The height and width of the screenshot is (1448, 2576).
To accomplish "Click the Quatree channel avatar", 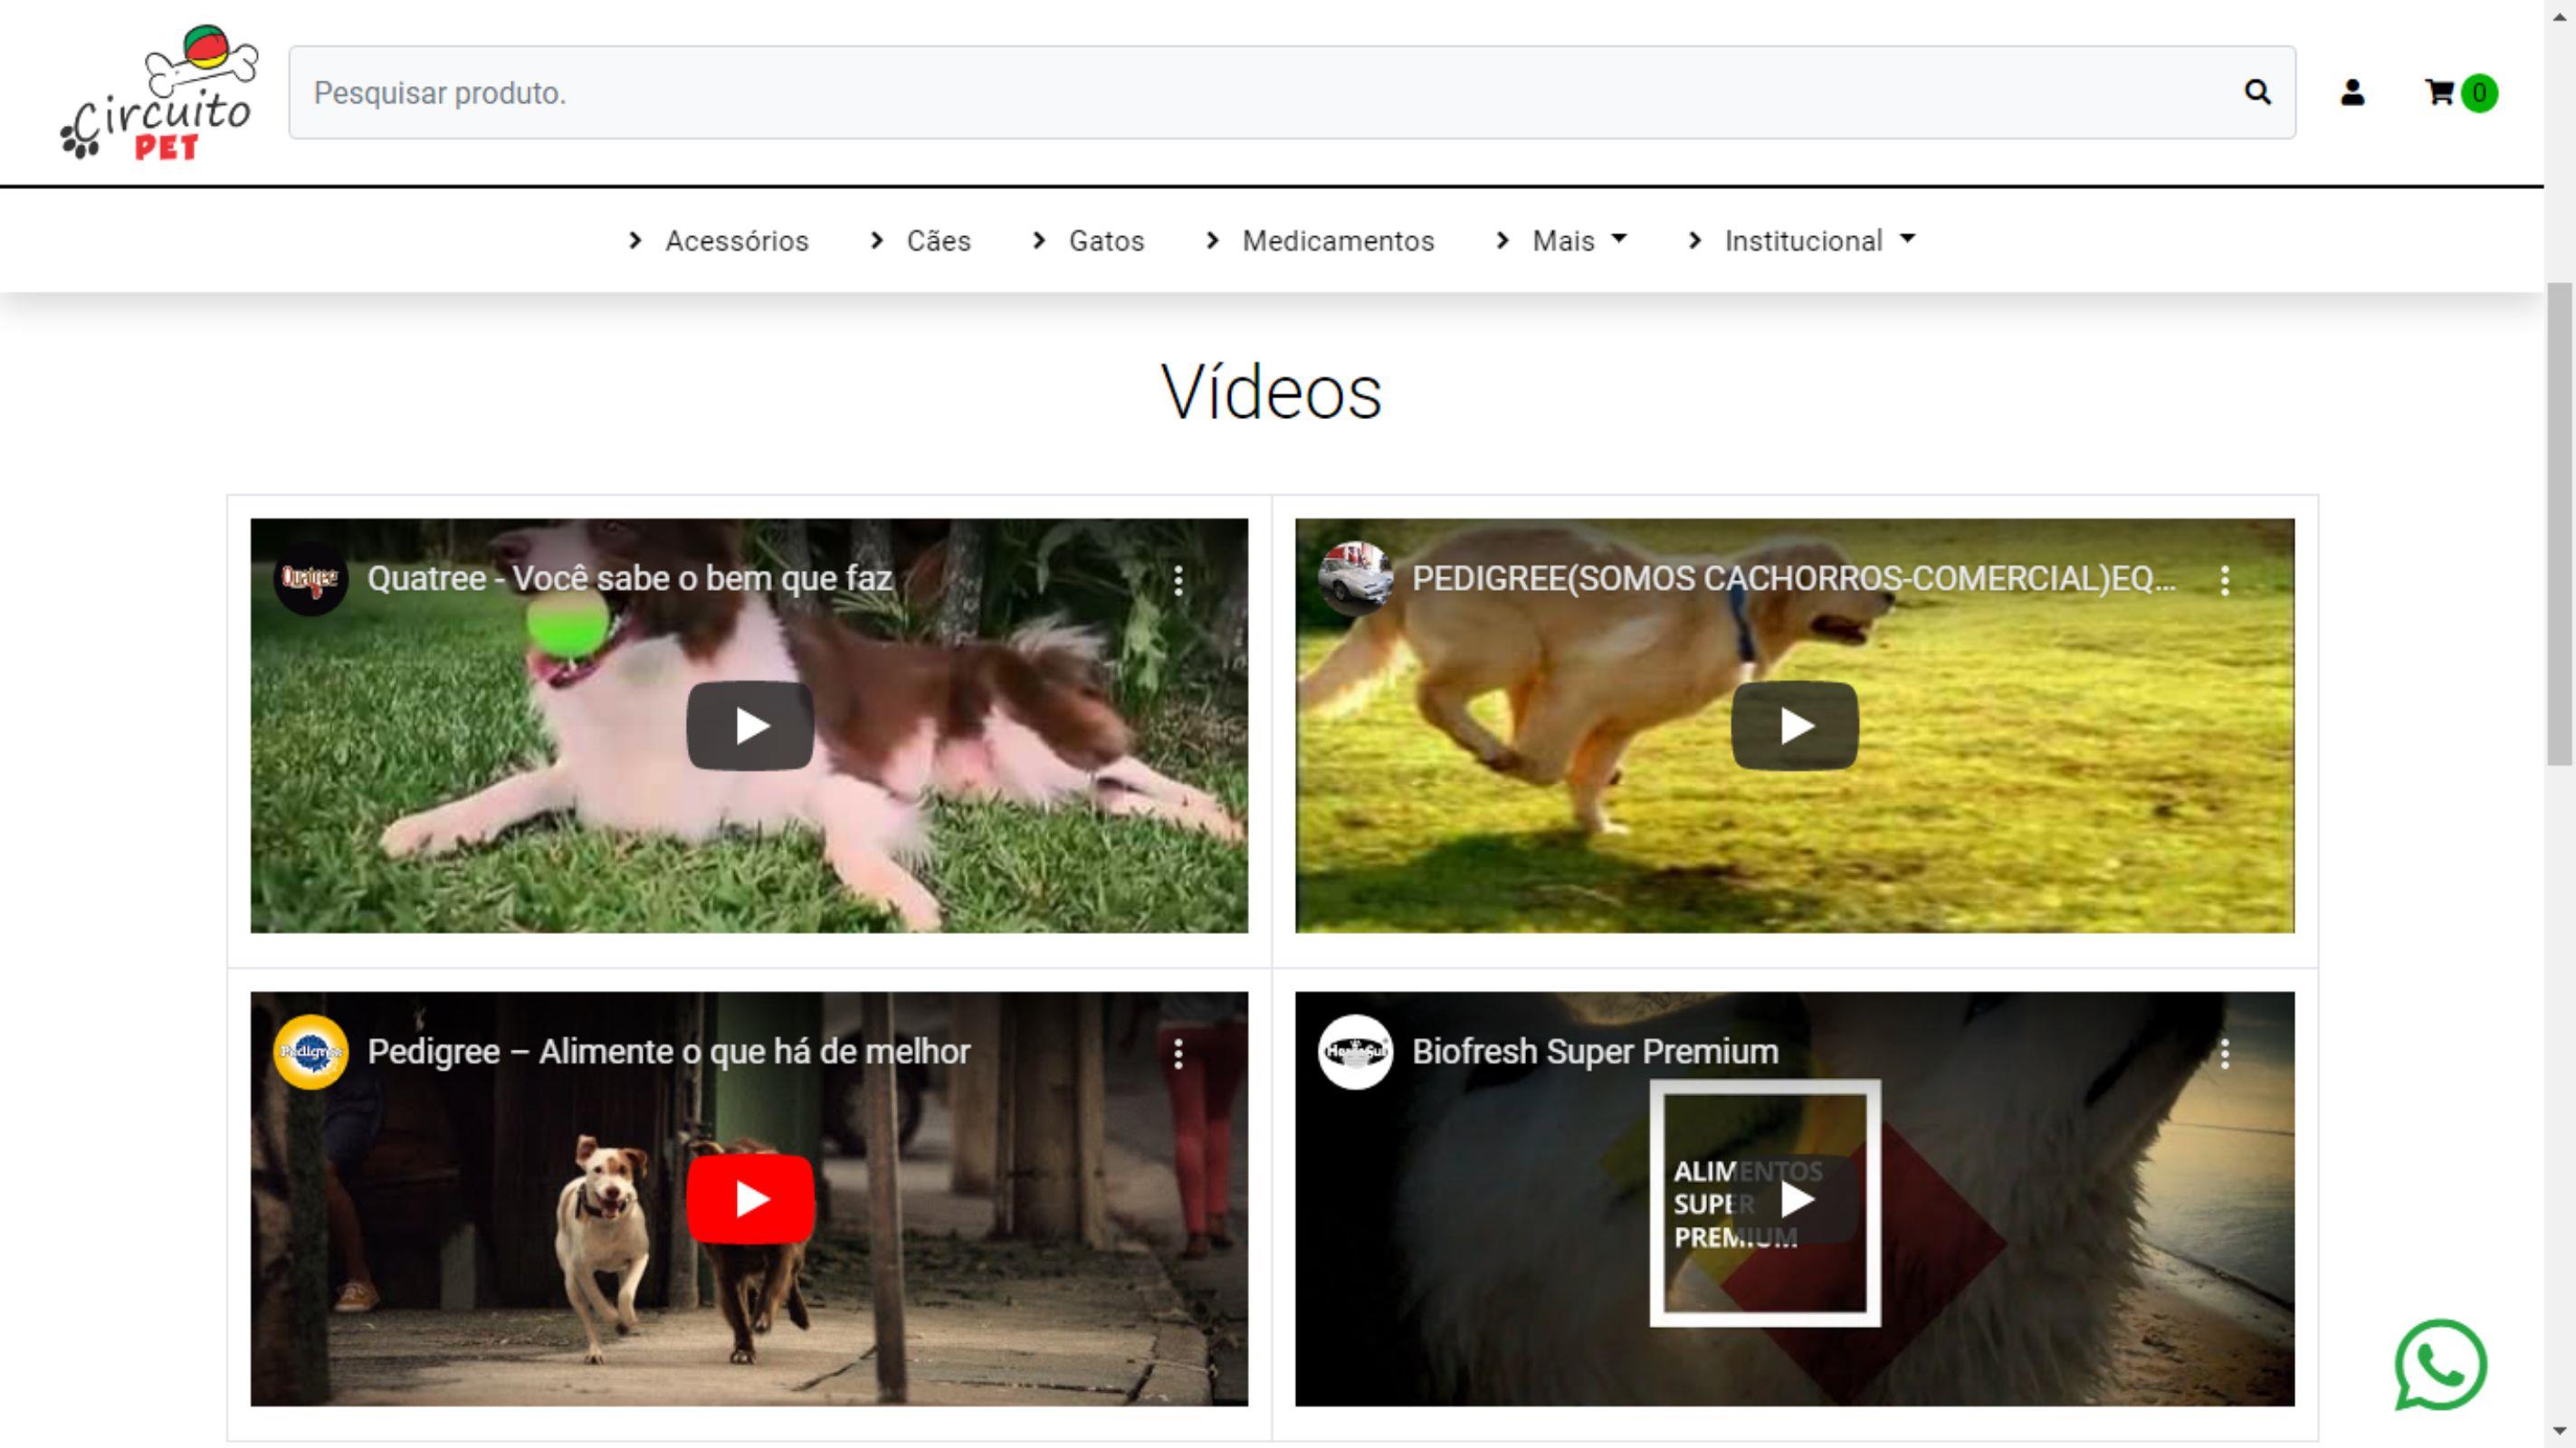I will tap(310, 579).
